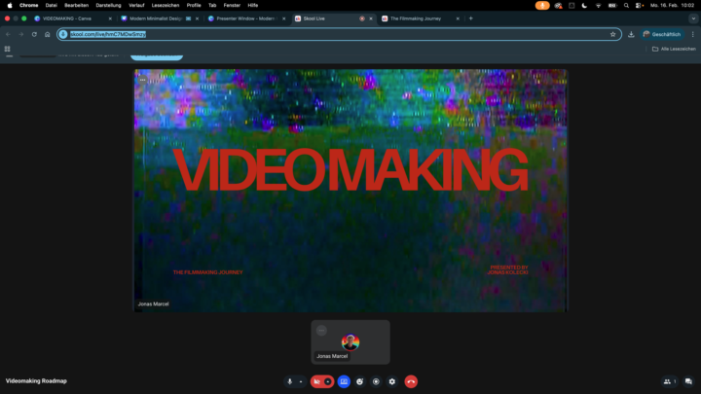Open the Hilfe menu
This screenshot has width=701, height=394.
click(x=253, y=6)
